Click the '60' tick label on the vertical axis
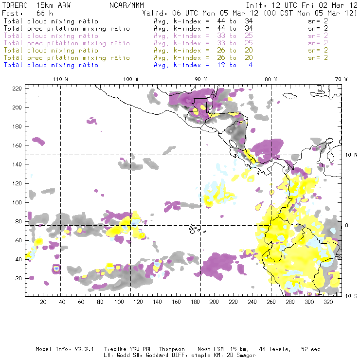 [18, 241]
